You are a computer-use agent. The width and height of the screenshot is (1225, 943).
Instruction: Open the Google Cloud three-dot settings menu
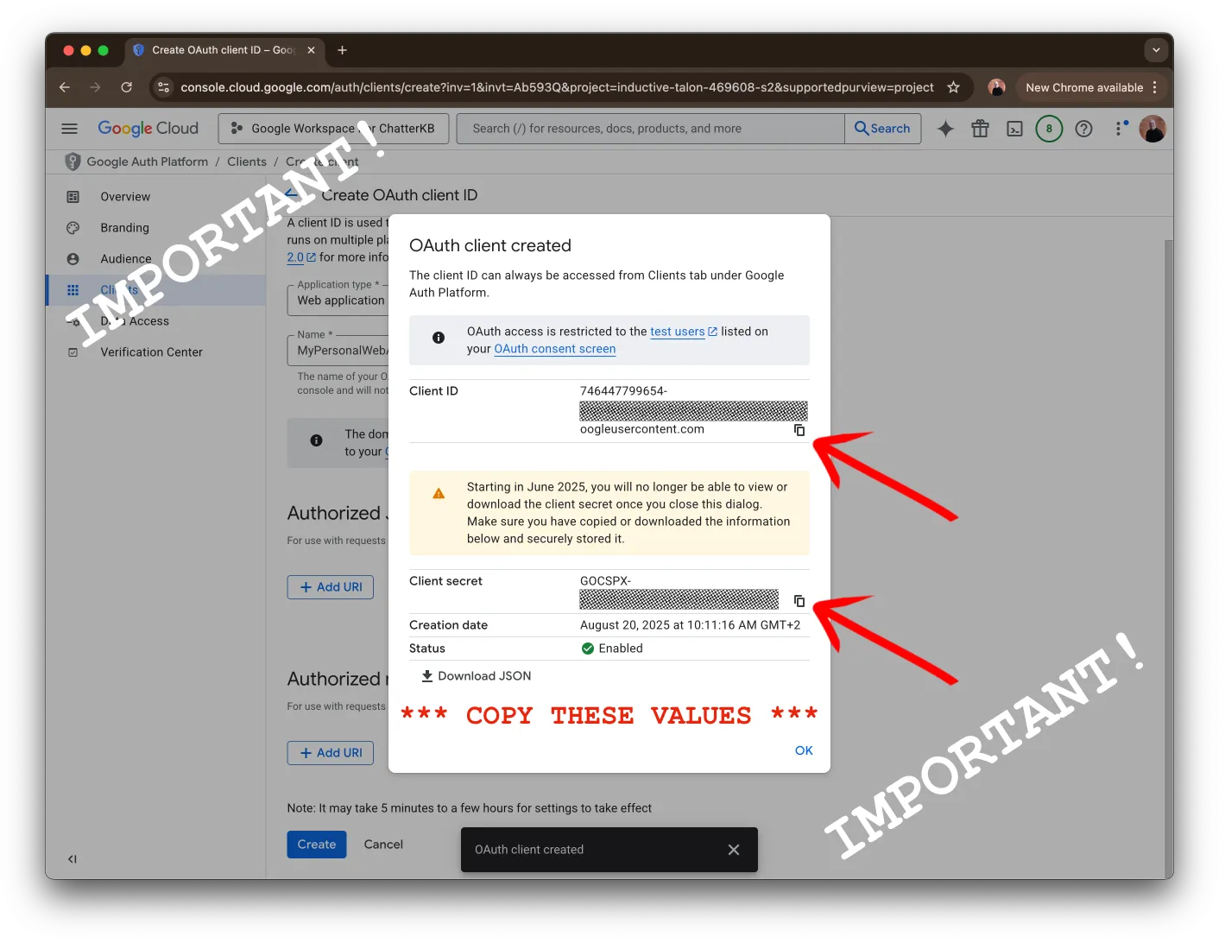[x=1119, y=129]
